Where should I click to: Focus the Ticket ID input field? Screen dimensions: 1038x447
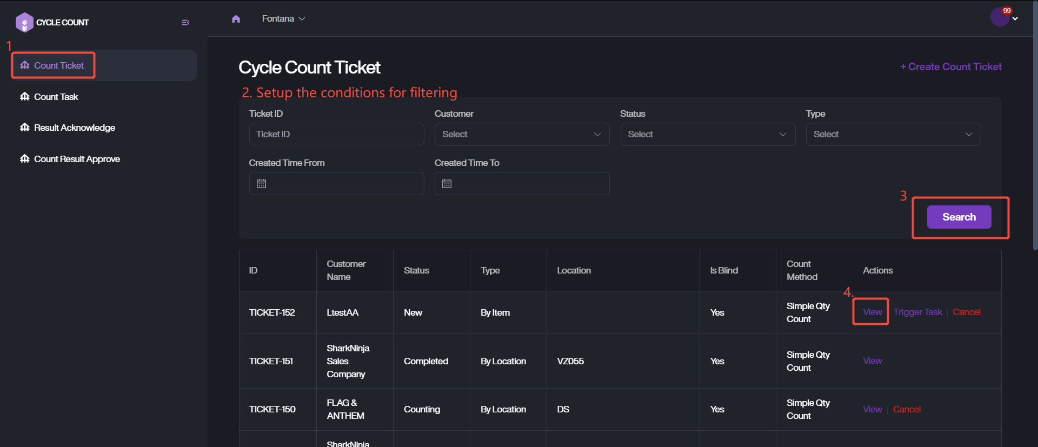pos(336,134)
